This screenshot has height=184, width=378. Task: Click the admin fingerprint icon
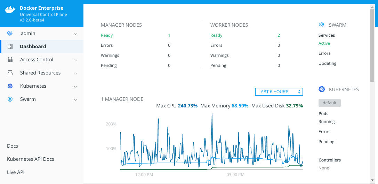pyautogui.click(x=10, y=33)
